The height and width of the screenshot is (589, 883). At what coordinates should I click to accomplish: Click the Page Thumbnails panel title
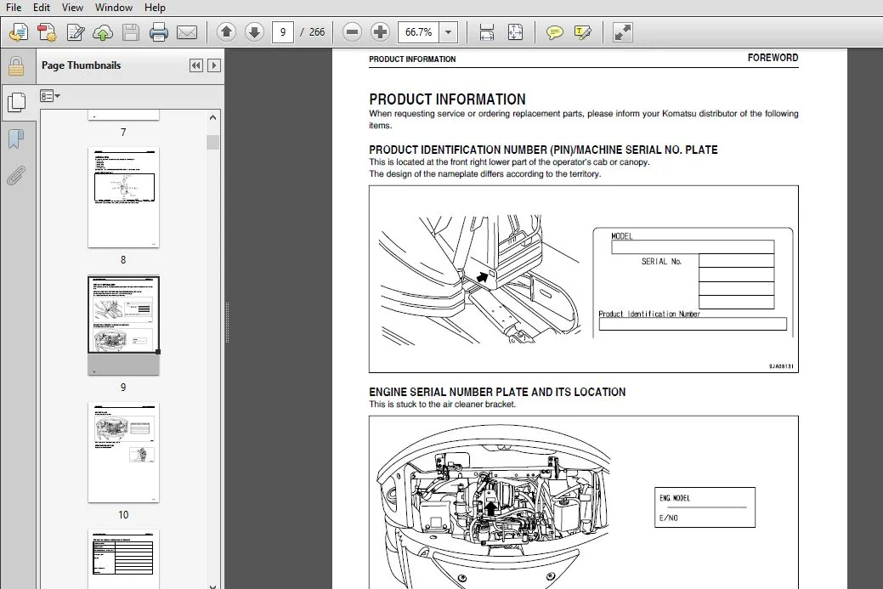click(81, 65)
